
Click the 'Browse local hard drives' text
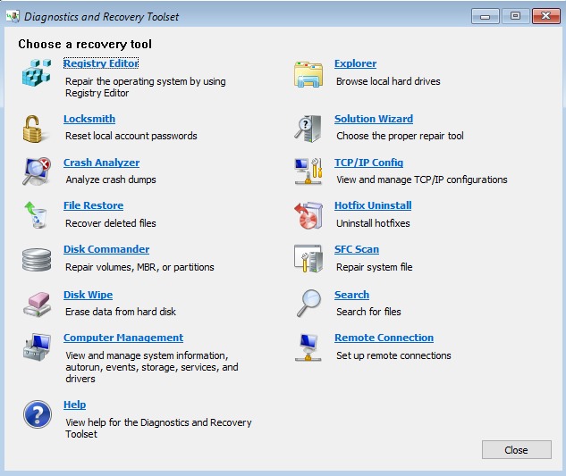[x=388, y=81]
